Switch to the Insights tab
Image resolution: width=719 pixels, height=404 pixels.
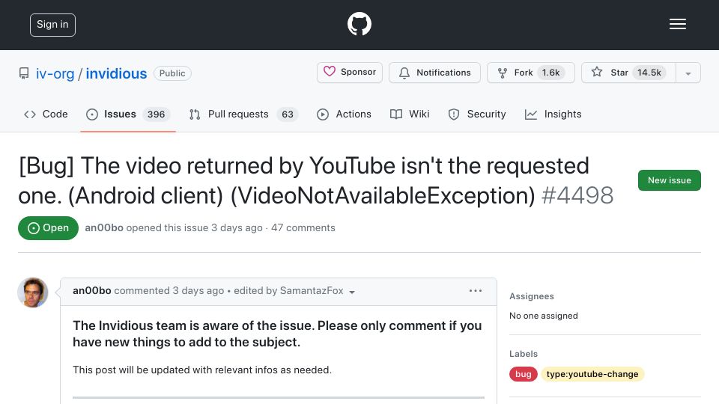point(553,114)
